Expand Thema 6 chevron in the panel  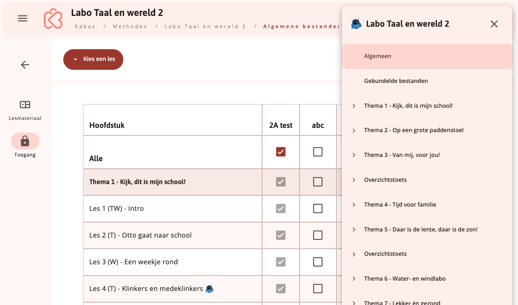pyautogui.click(x=354, y=279)
